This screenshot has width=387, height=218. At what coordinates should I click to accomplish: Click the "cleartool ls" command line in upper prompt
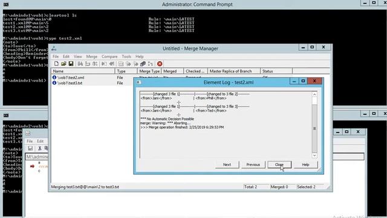click(x=39, y=15)
